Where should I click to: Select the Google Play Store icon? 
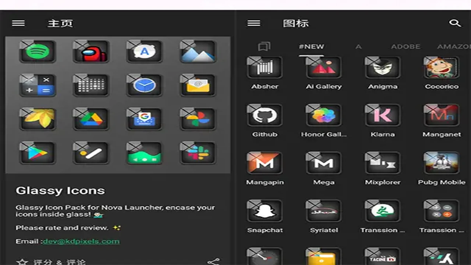[x=38, y=153]
